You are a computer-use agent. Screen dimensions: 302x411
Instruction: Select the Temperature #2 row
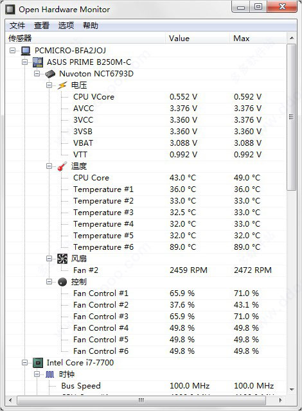(x=146, y=201)
